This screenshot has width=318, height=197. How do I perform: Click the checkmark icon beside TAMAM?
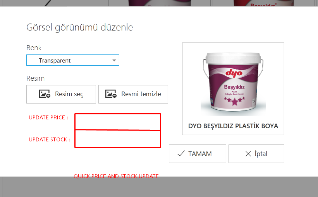tap(181, 153)
